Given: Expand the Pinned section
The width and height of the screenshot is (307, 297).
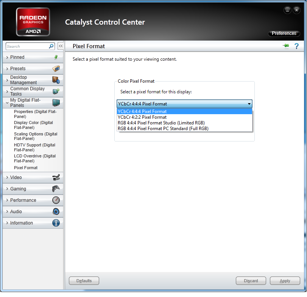Looking at the screenshot, I should [x=7, y=57].
